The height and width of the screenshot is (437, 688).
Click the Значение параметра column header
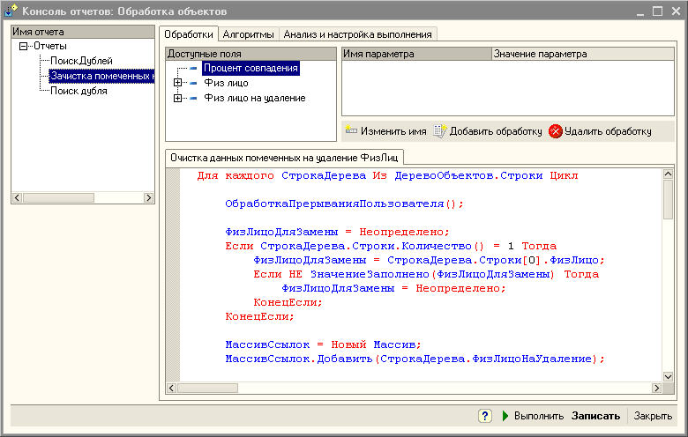point(583,54)
